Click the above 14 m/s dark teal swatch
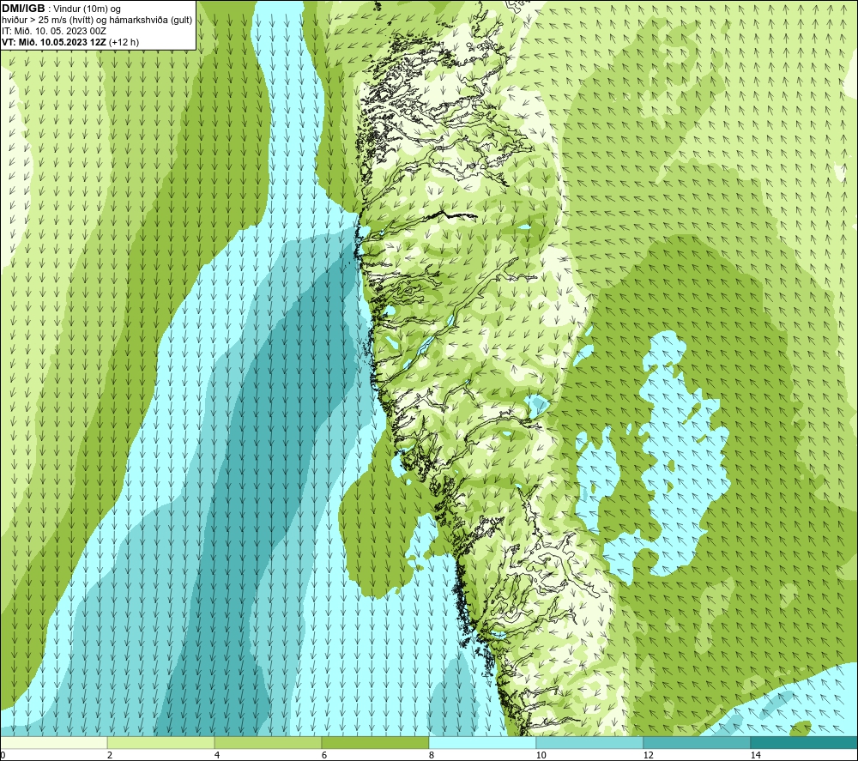 (804, 743)
